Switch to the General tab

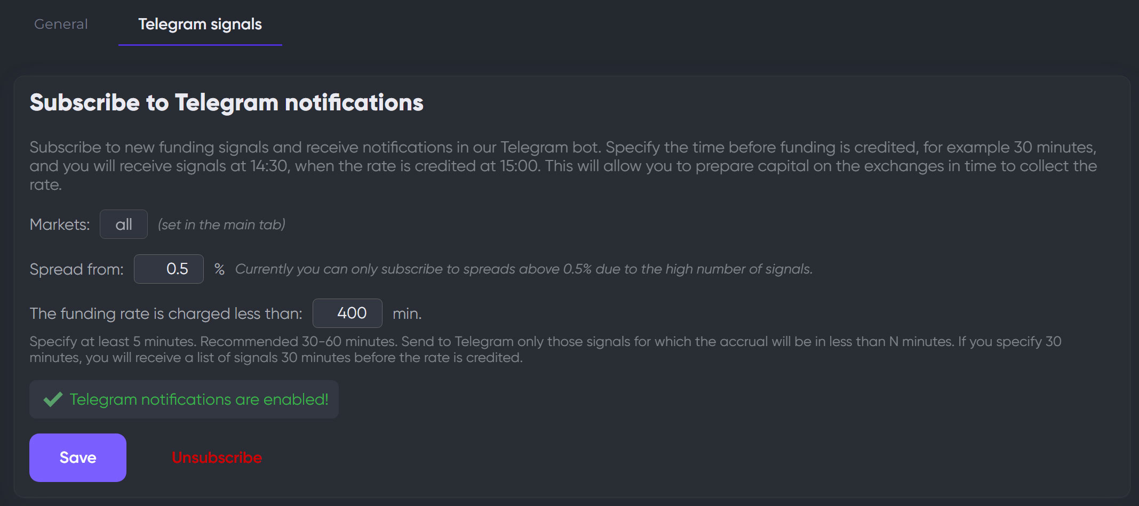pos(61,24)
